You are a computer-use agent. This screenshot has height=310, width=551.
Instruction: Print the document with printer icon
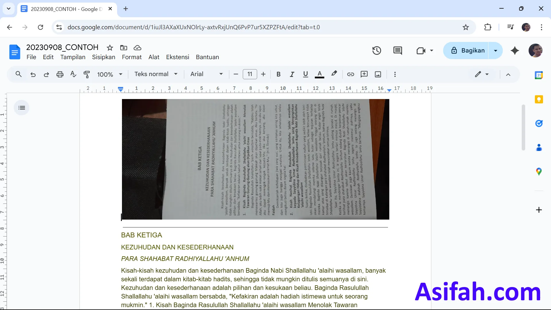click(x=60, y=74)
